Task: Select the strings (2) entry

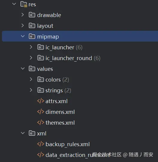Action: [58, 90]
